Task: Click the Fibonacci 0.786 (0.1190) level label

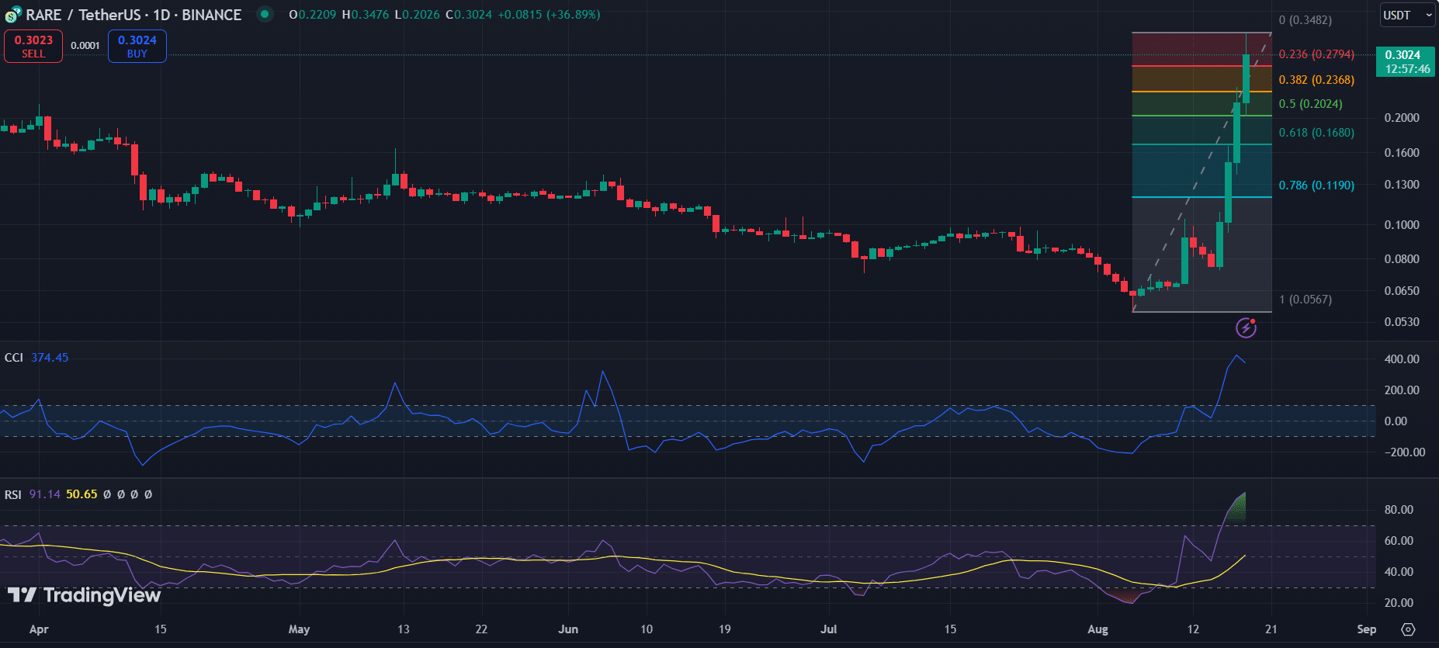Action: pyautogui.click(x=1316, y=185)
